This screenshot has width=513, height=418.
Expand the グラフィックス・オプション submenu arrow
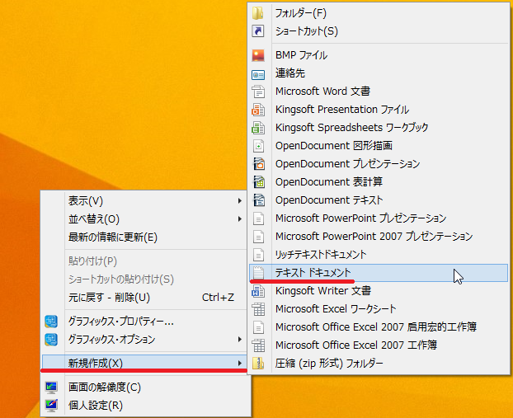point(240,340)
